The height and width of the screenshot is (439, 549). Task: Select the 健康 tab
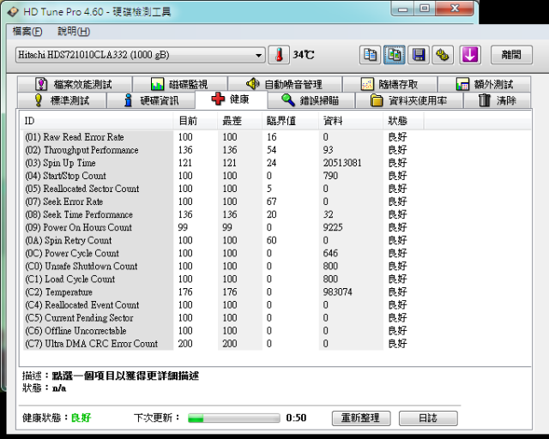232,99
